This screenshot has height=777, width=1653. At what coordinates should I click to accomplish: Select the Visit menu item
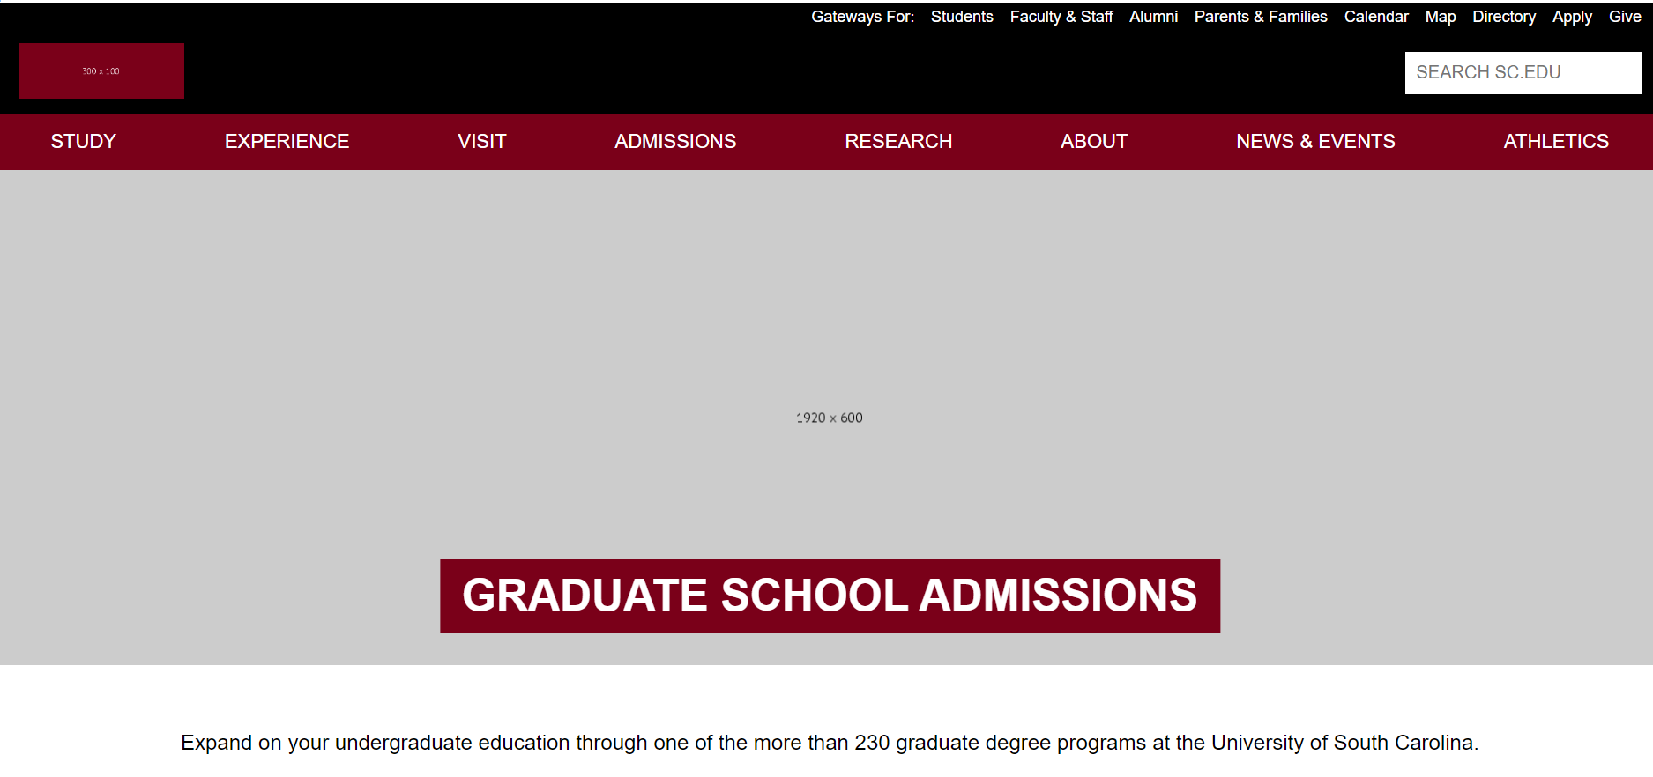point(482,141)
